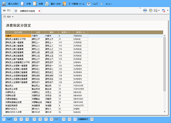Click the HIKAURI search key cell

tap(80, 92)
